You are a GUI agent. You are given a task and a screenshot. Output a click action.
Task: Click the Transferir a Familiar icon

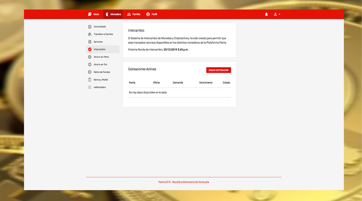(90, 34)
